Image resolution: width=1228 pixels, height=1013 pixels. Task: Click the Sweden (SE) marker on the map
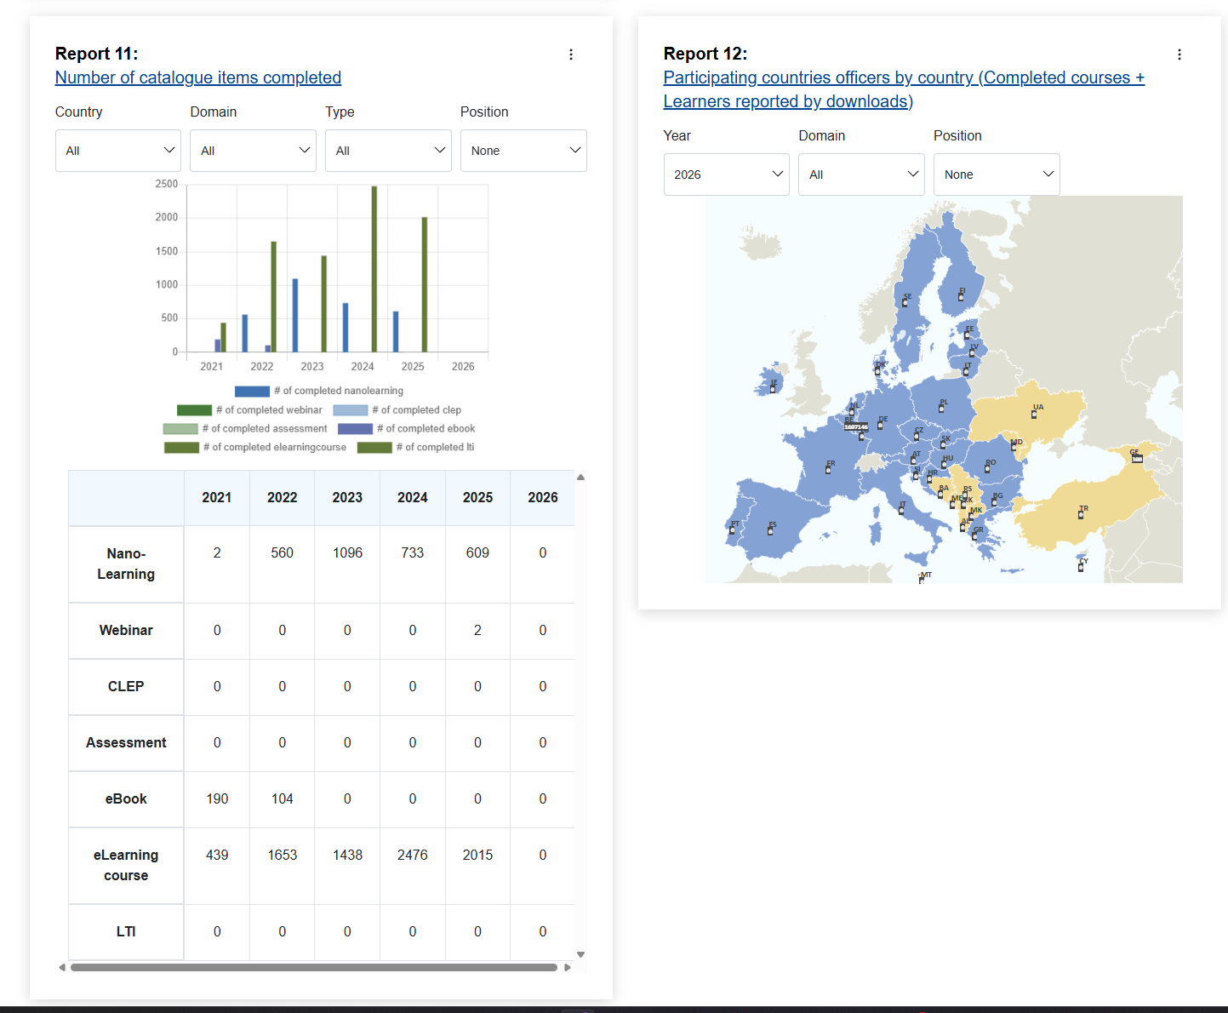coord(905,302)
